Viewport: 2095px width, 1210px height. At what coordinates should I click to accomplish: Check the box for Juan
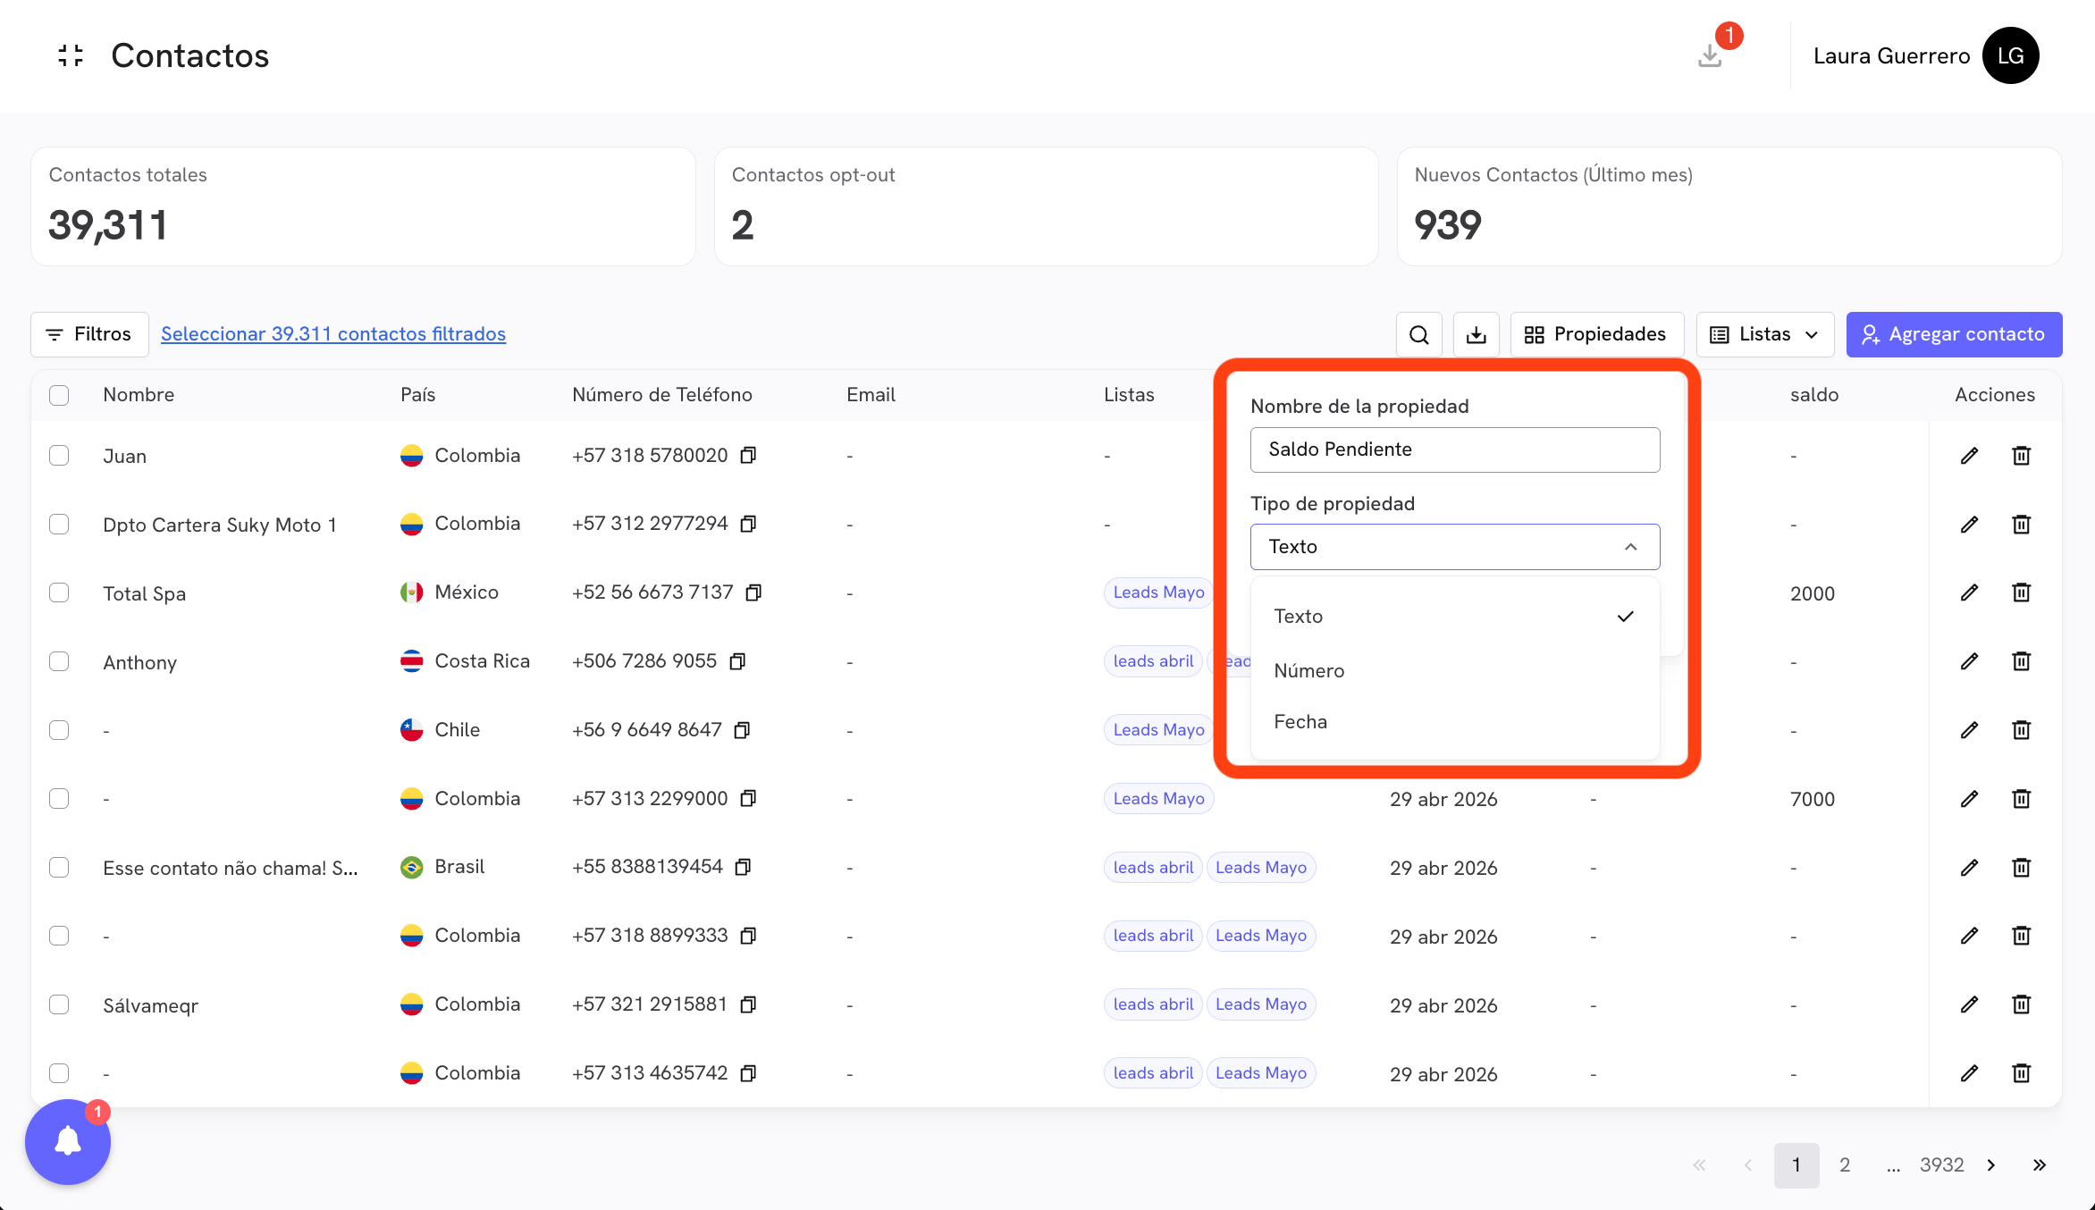tap(59, 456)
